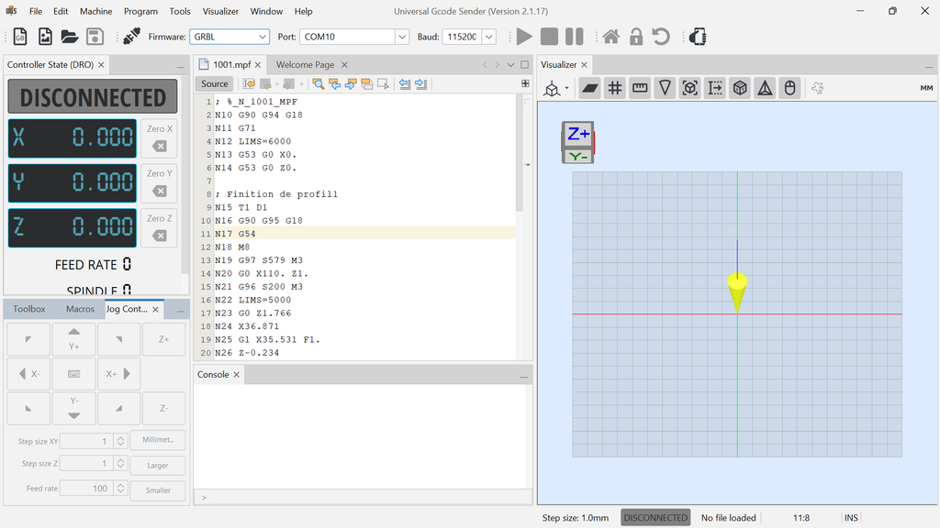Toggle the grid lines in Visualizer

point(615,89)
